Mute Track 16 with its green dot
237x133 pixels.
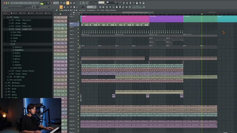pyautogui.click(x=78, y=78)
